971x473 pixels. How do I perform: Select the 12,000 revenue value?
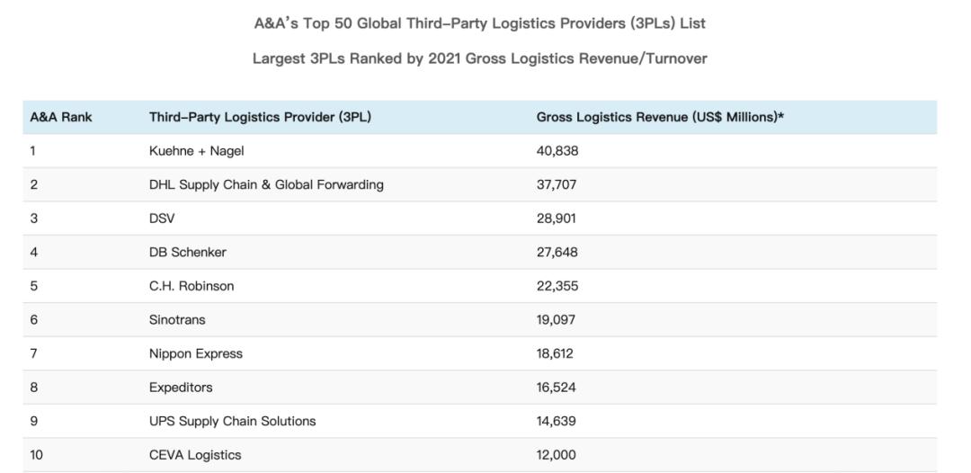point(557,455)
